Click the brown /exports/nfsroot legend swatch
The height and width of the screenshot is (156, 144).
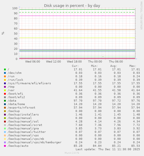tap(5, 108)
